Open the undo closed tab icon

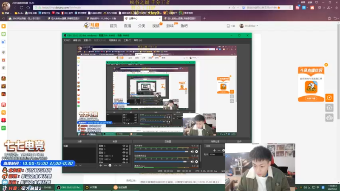tap(335, 18)
